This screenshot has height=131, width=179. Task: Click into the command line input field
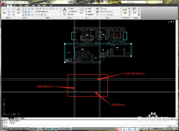pyautogui.click(x=88, y=126)
